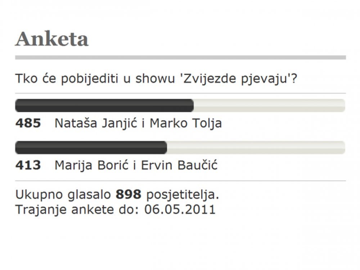Image resolution: width=360 pixels, height=270 pixels.
Task: Choose the Marija Borić name in second option
Action: pos(91,165)
